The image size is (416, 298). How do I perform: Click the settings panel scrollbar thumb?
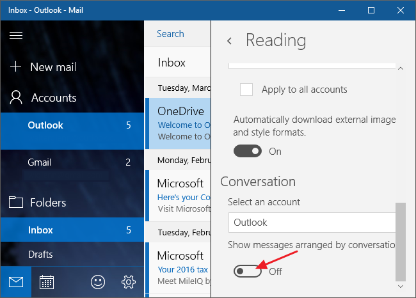[401, 242]
